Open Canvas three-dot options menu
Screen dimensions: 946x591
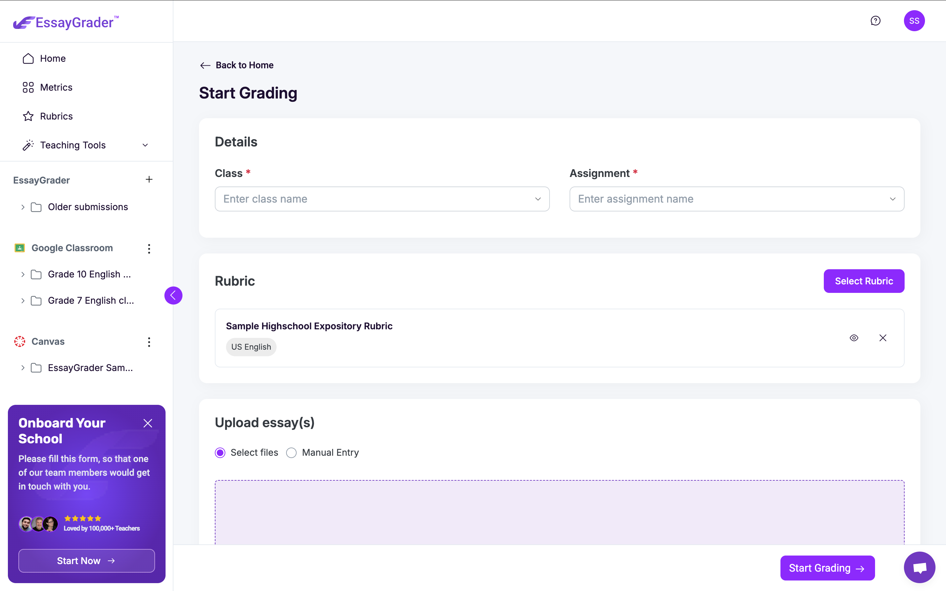click(149, 342)
